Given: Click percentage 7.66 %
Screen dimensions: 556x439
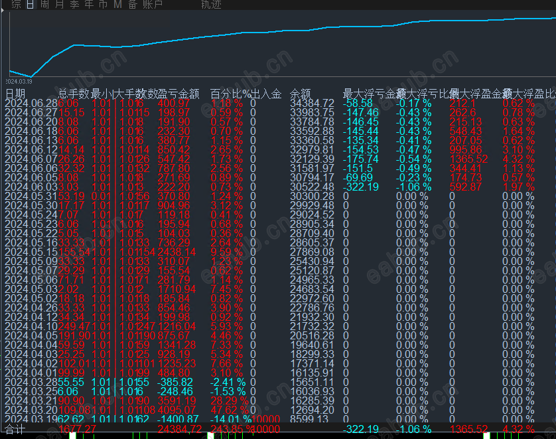Looking at the screenshot, I should click(227, 363).
